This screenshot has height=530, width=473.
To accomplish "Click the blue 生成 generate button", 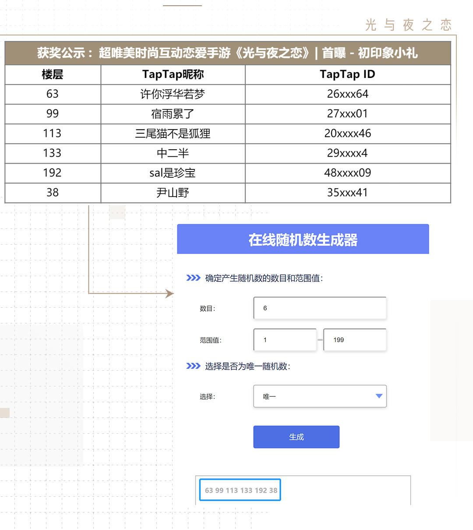I will 296,437.
